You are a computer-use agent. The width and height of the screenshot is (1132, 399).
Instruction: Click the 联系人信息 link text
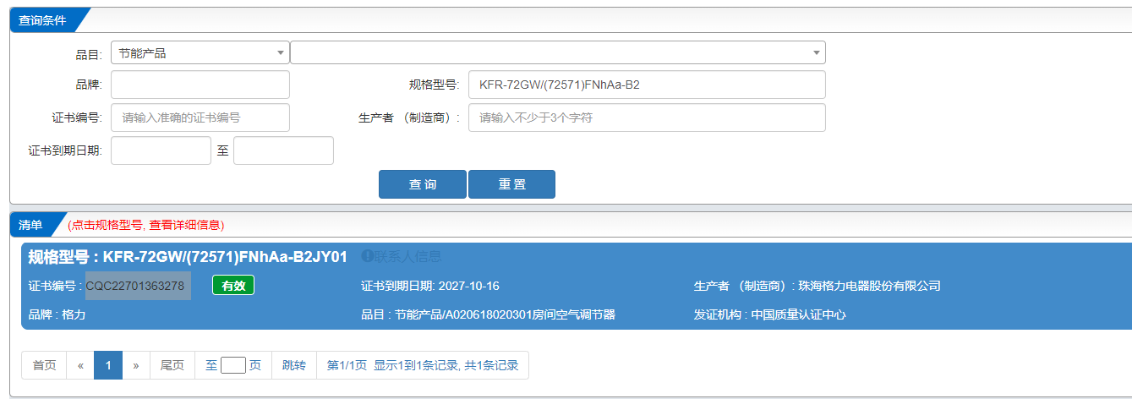coord(408,257)
